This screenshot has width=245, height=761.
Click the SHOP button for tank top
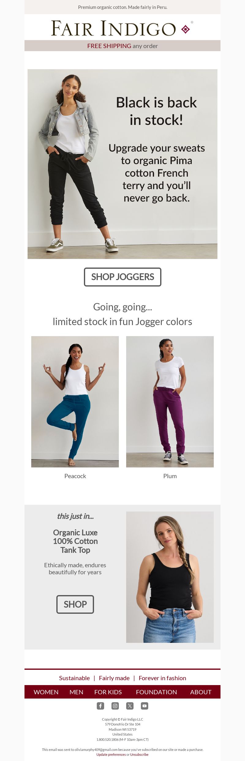[x=75, y=604]
